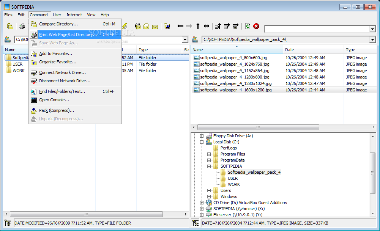The width and height of the screenshot is (380, 231).
Task: Click the tree view vertical scrollbar thumb
Action: pos(373,173)
